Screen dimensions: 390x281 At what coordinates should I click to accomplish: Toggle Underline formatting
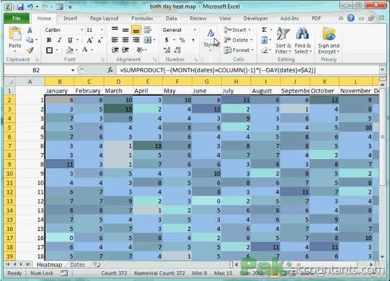tap(70, 40)
